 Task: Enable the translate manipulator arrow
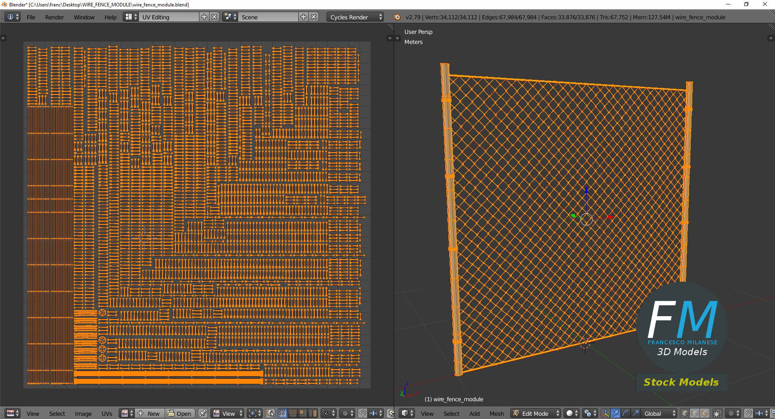pos(616,413)
